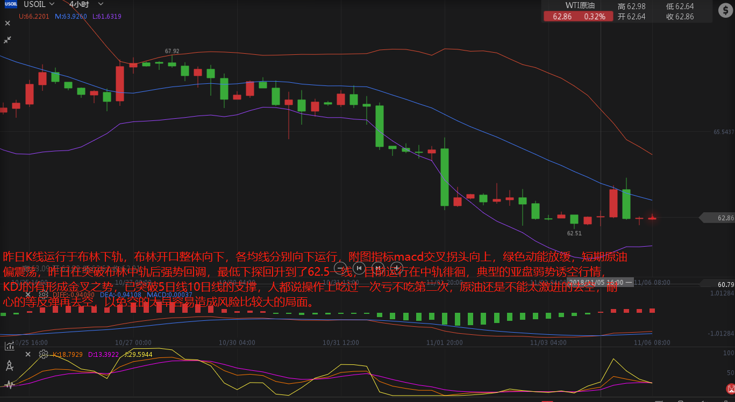
Task: Jump chart to the latest bar
Action: (378, 268)
